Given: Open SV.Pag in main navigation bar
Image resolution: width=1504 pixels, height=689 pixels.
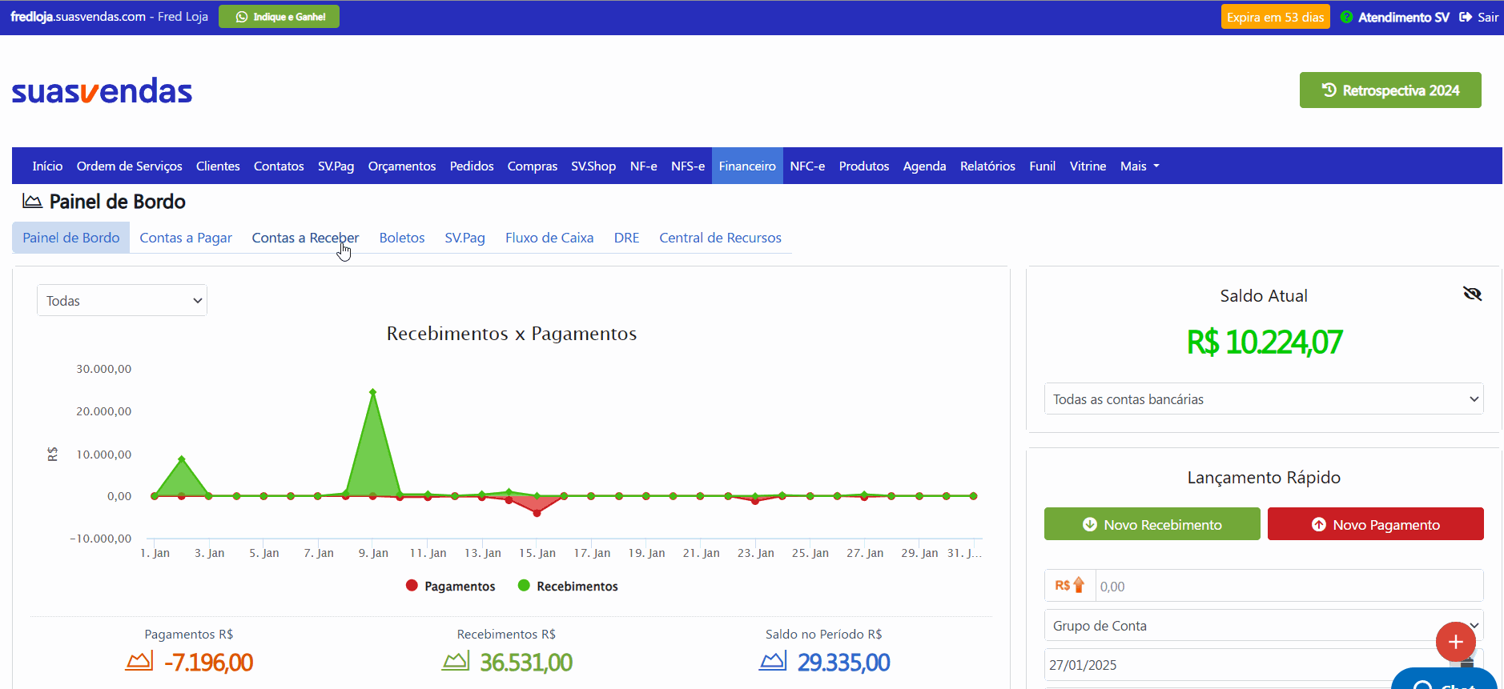Looking at the screenshot, I should click(336, 166).
